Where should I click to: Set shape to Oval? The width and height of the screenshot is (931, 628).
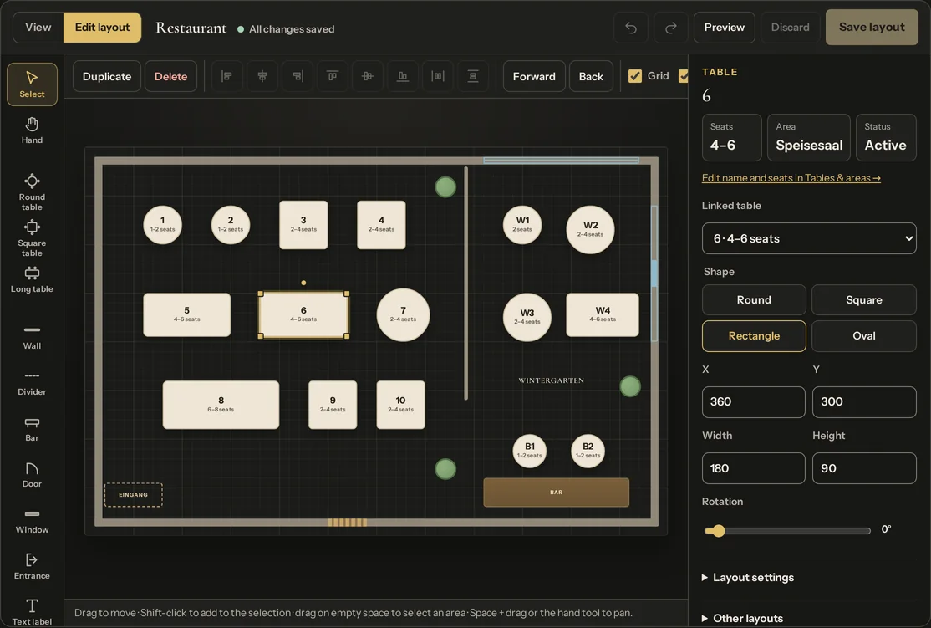tap(864, 335)
